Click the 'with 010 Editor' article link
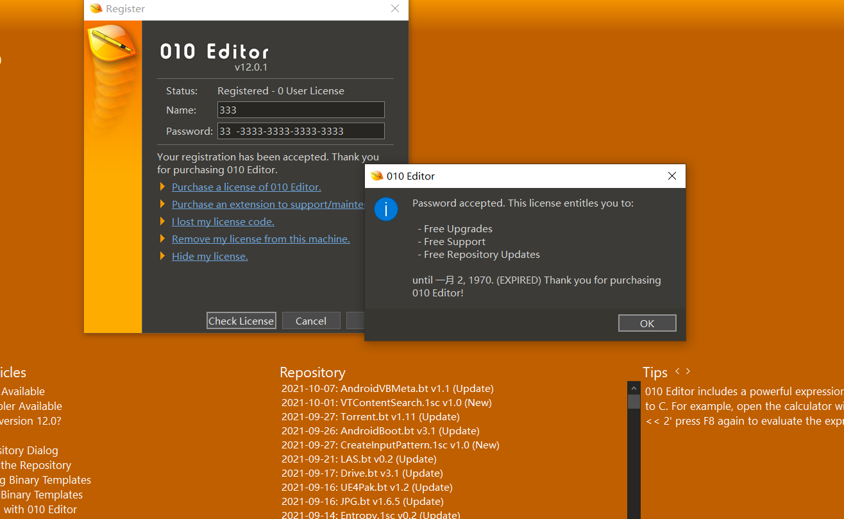Screen dimensions: 844x519 click(38, 510)
